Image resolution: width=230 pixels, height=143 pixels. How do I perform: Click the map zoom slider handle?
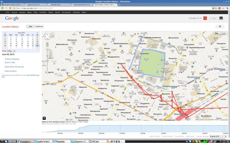point(47,55)
